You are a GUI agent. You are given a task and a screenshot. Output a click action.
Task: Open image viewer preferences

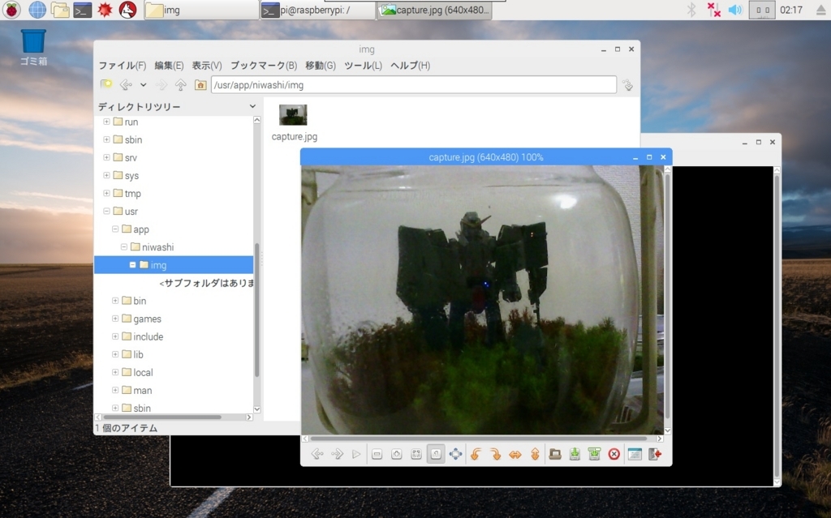pos(635,454)
